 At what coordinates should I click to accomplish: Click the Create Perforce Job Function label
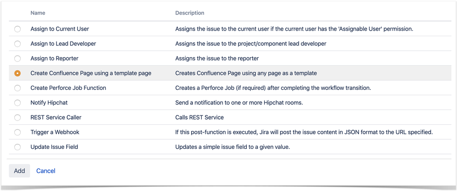[x=68, y=88]
